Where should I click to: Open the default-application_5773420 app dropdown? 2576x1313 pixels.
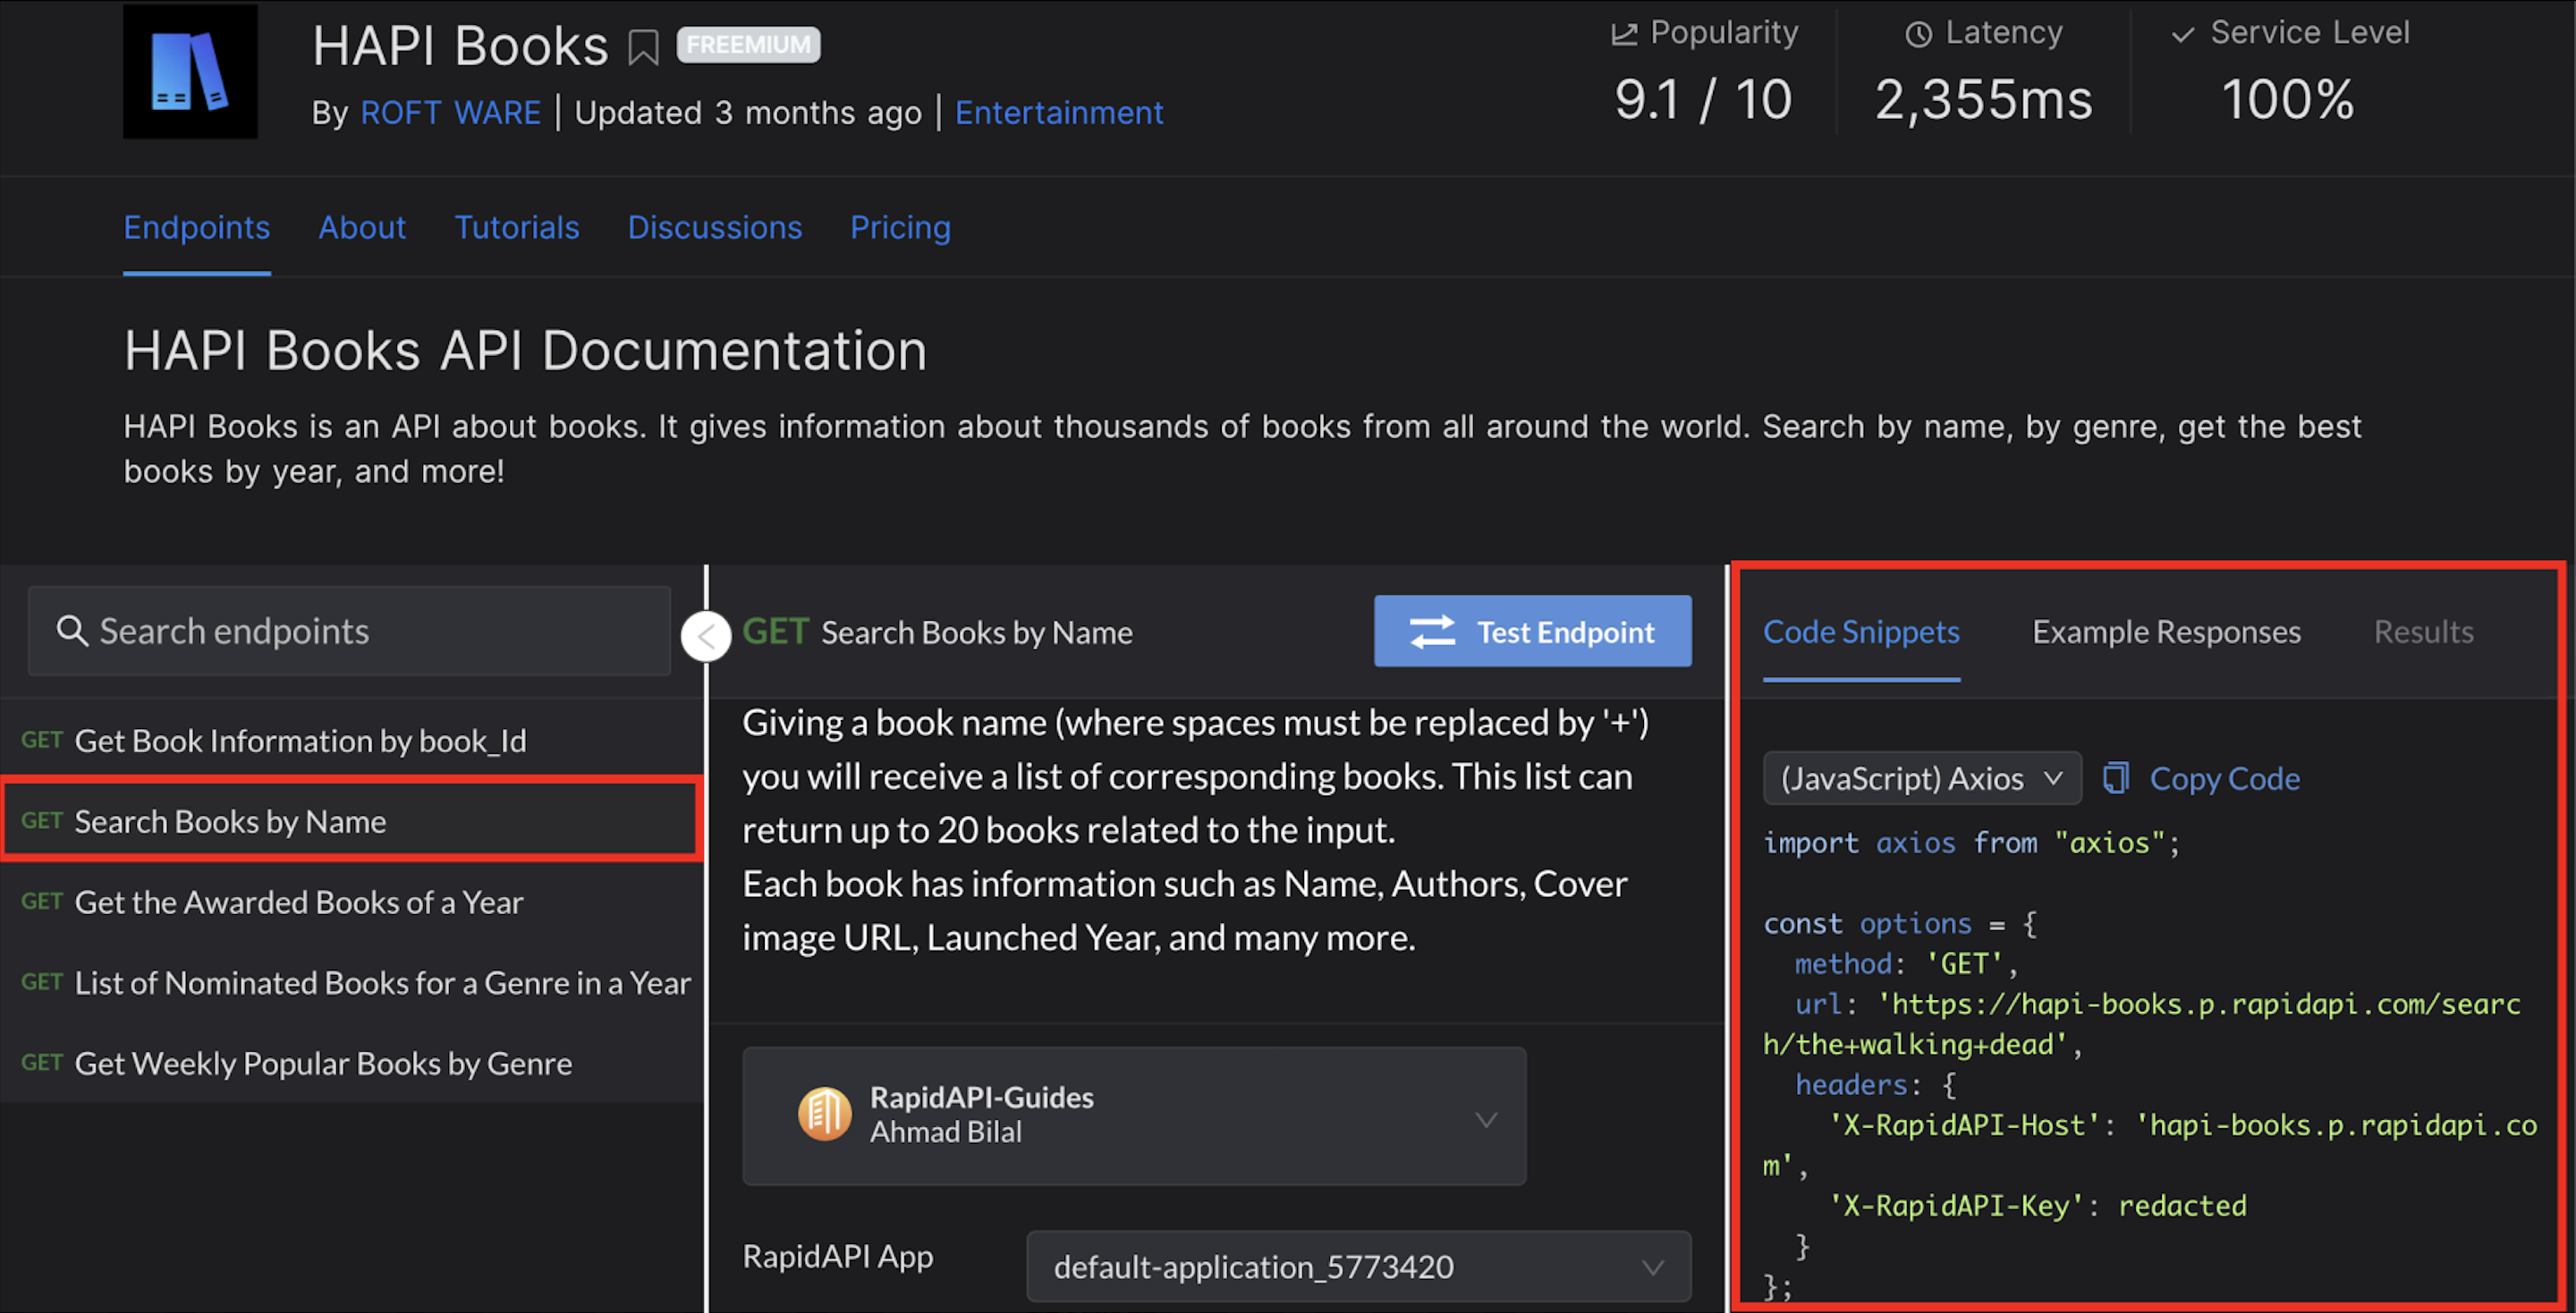(1358, 1267)
